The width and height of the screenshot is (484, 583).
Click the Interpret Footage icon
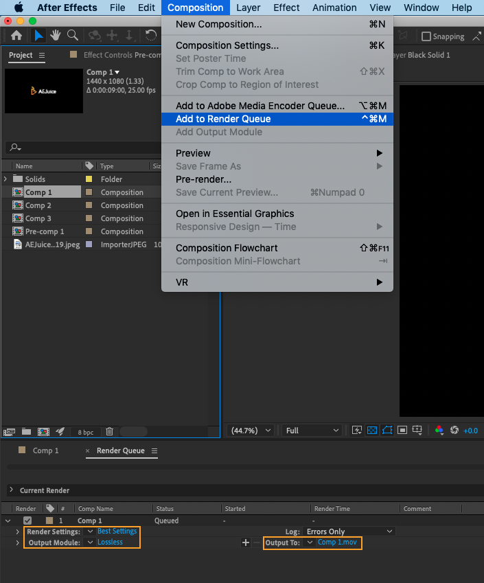point(10,432)
